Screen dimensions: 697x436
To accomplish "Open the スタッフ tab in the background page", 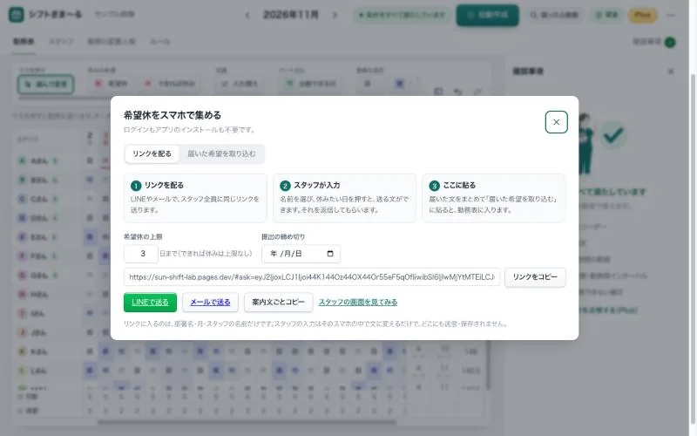I will click(61, 41).
